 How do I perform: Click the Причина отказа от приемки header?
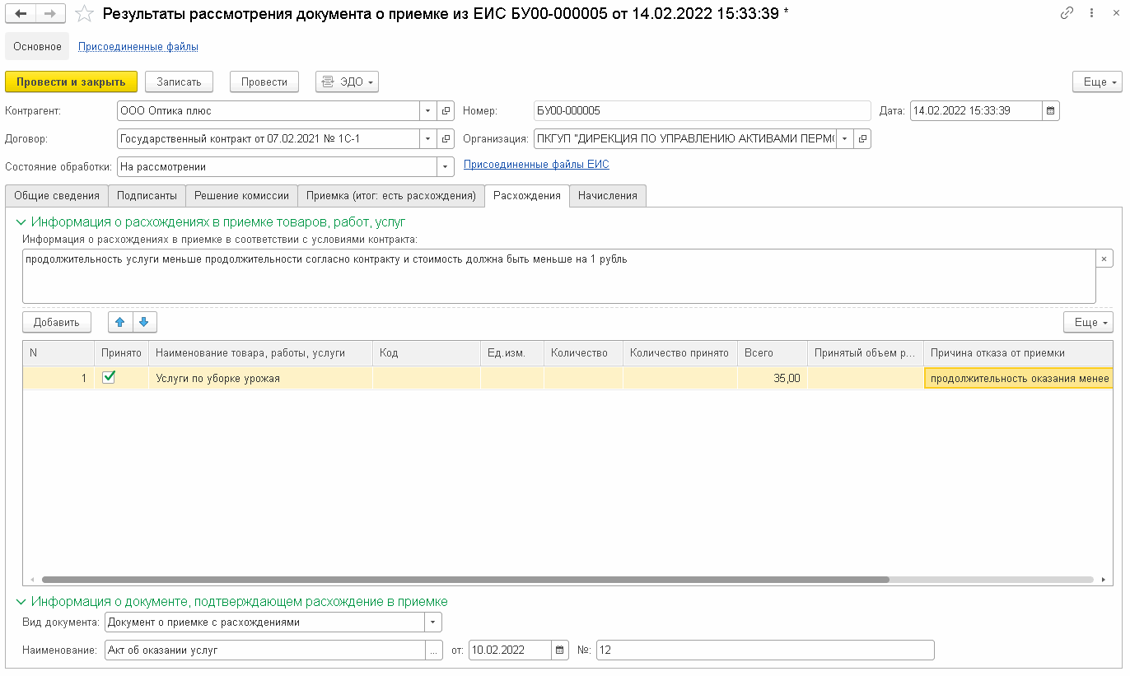(x=1019, y=352)
